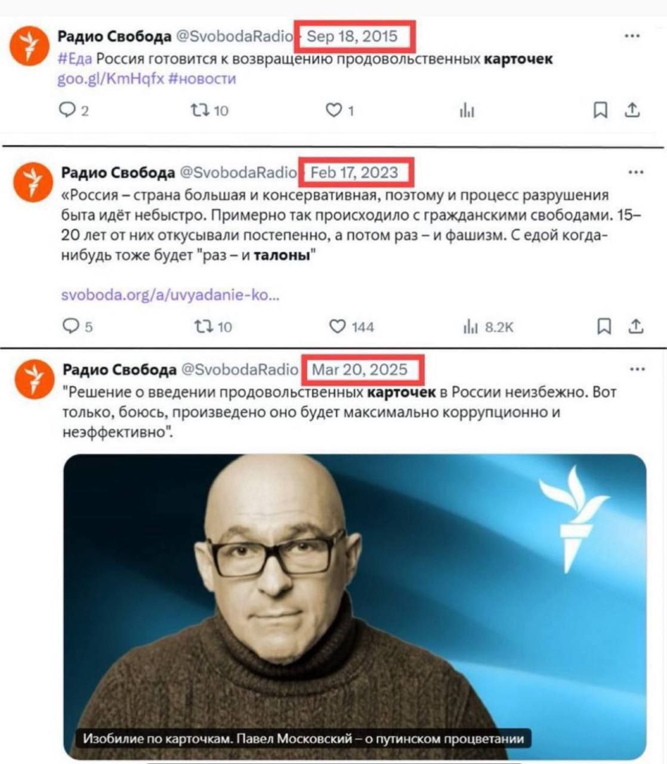Open more options on Sep 18, 2015 tweet
The width and height of the screenshot is (667, 764).
tap(632, 36)
